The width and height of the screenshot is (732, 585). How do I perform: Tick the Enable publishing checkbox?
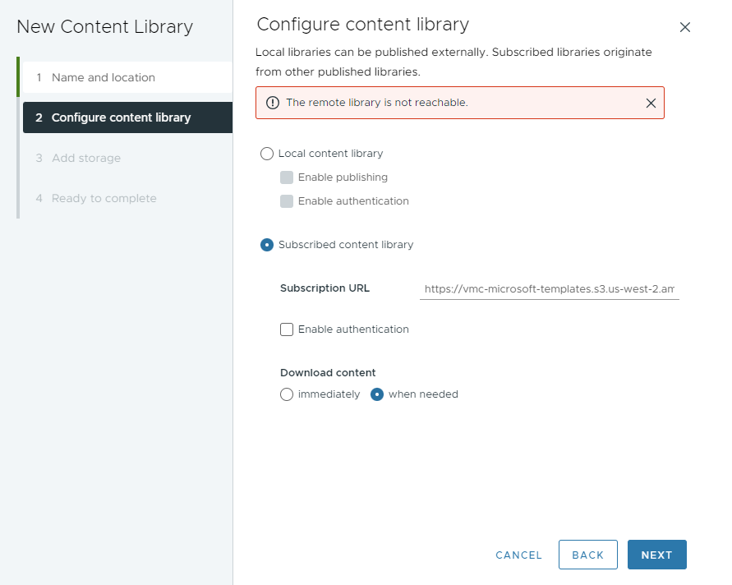[x=287, y=177]
